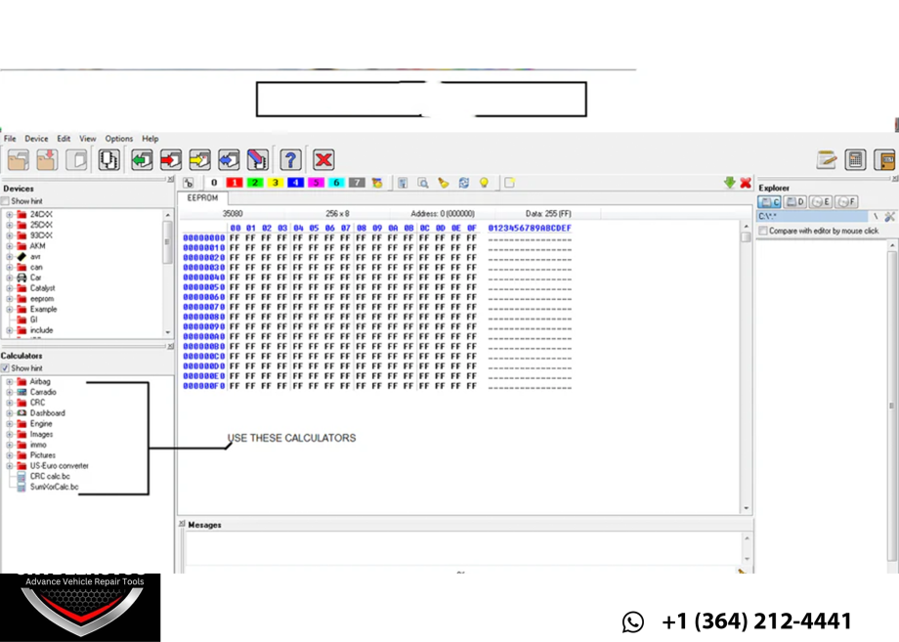The width and height of the screenshot is (899, 642).
Task: Pick the blue marker color 4
Action: [295, 183]
